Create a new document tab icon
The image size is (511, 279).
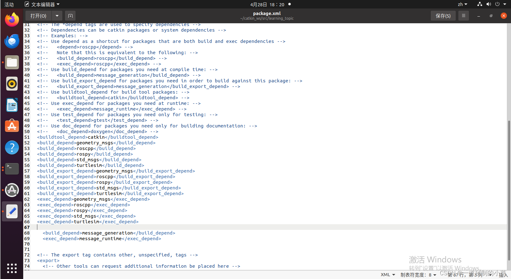click(70, 16)
